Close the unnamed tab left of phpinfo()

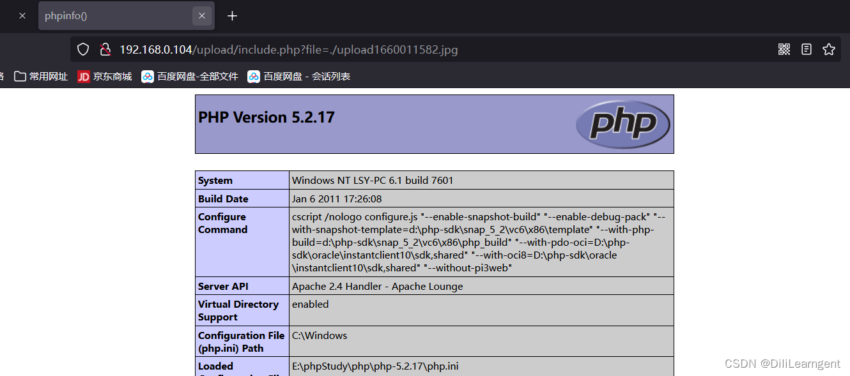[22, 16]
